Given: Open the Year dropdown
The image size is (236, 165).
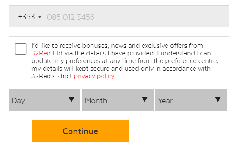Looking at the screenshot, I should tap(191, 100).
